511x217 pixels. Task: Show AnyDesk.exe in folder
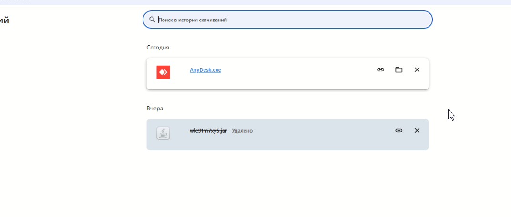(399, 69)
